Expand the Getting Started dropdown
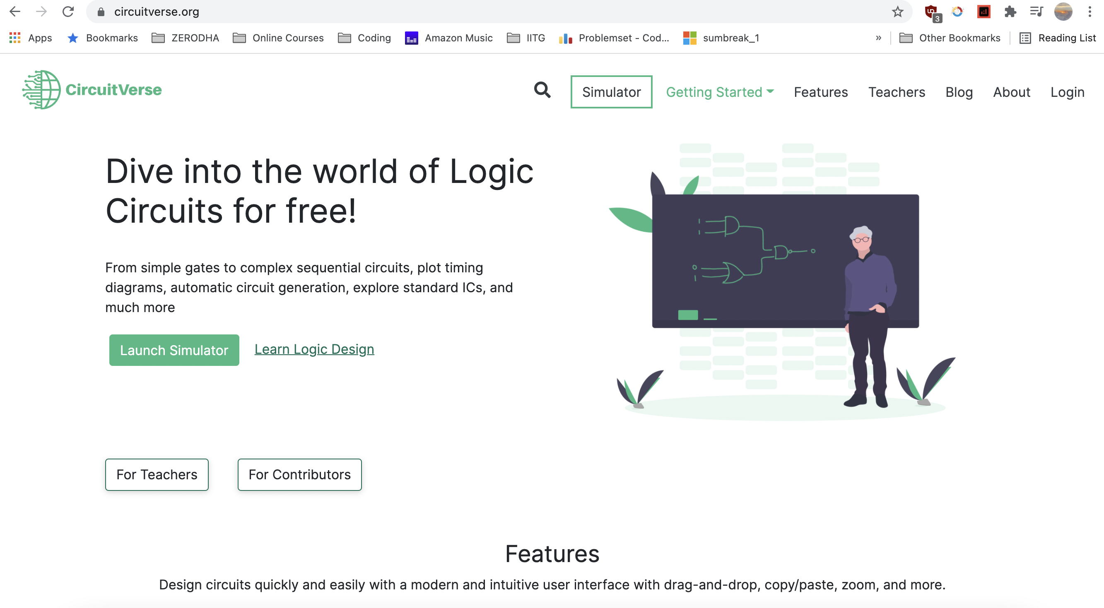 [x=720, y=92]
